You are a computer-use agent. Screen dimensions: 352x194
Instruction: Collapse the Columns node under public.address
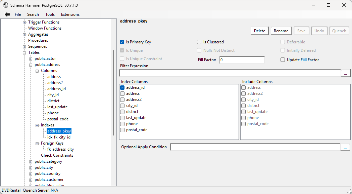pyautogui.click(x=37, y=71)
